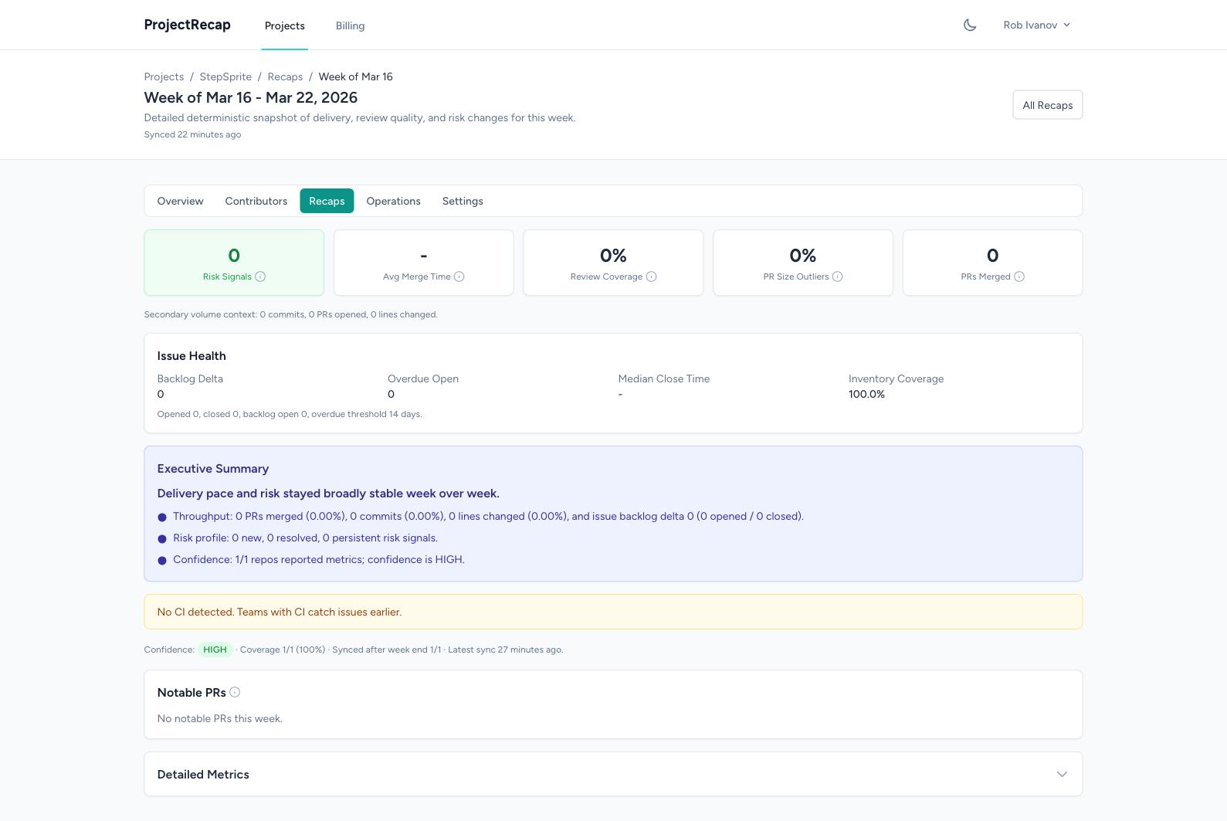This screenshot has width=1227, height=821.
Task: Toggle dark mode moon icon
Action: coord(970,25)
